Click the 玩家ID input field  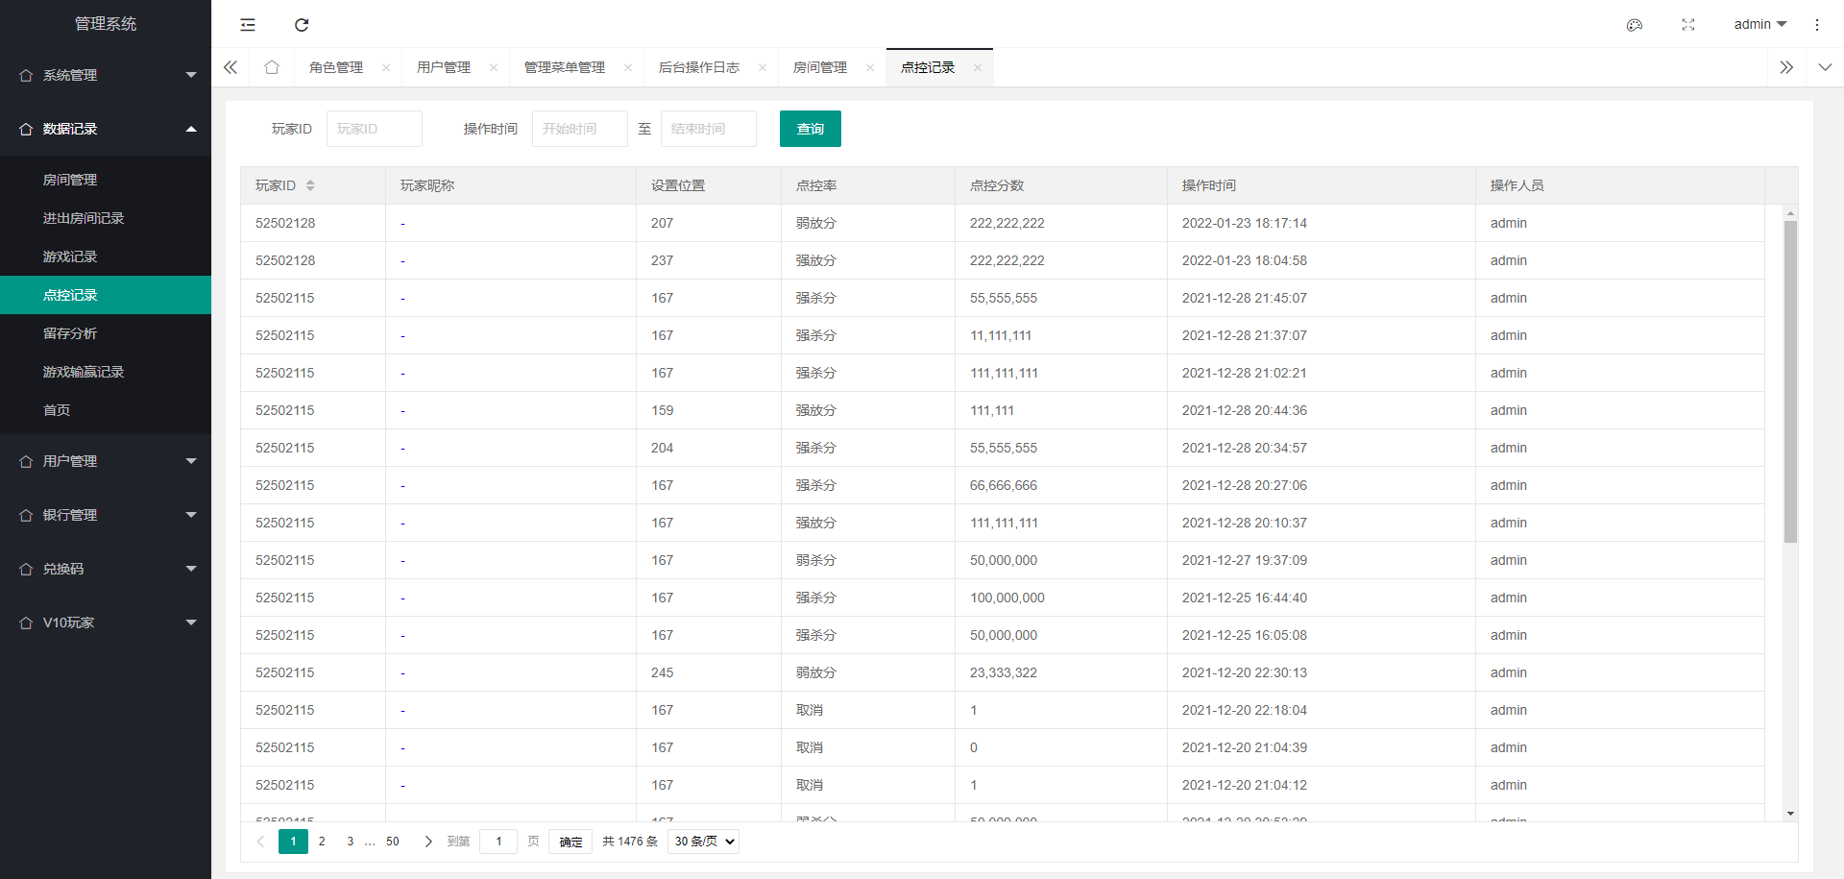[374, 128]
